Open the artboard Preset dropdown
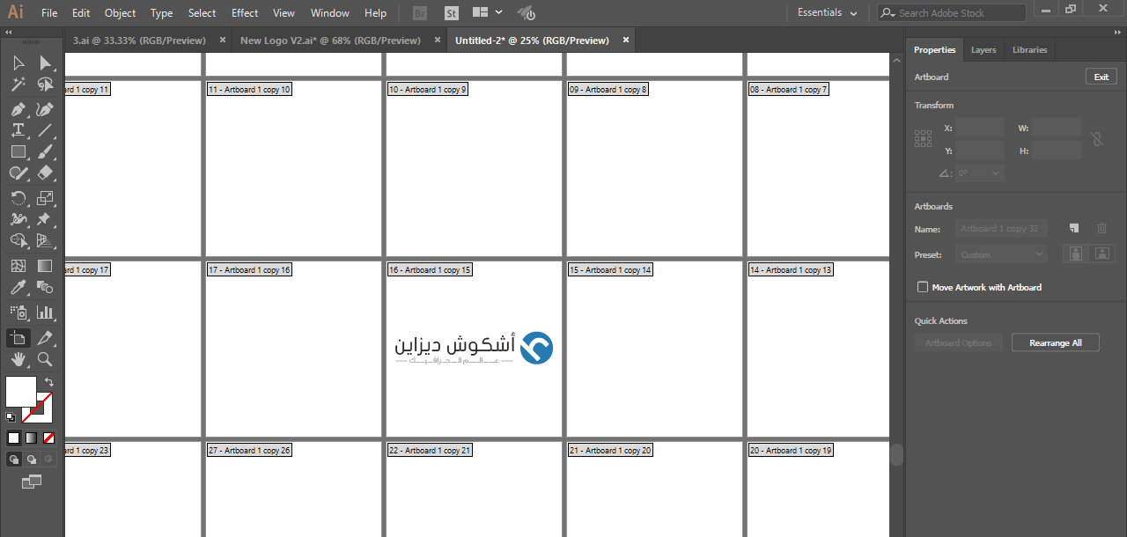Image resolution: width=1127 pixels, height=537 pixels. click(x=1001, y=254)
